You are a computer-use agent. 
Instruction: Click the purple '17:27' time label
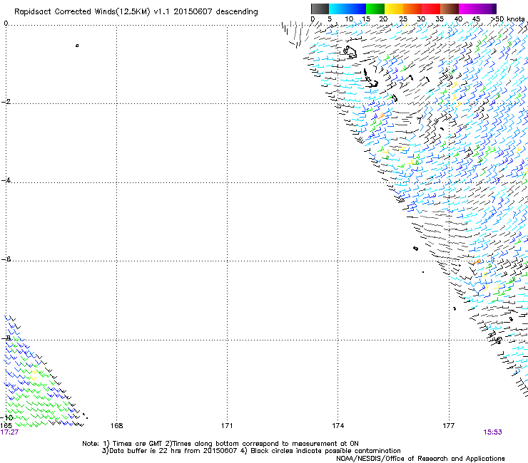9,432
